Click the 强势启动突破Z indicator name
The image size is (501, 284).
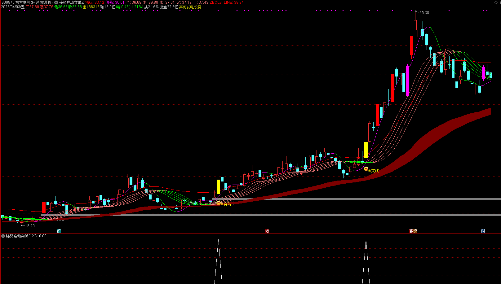(x=71, y=2)
